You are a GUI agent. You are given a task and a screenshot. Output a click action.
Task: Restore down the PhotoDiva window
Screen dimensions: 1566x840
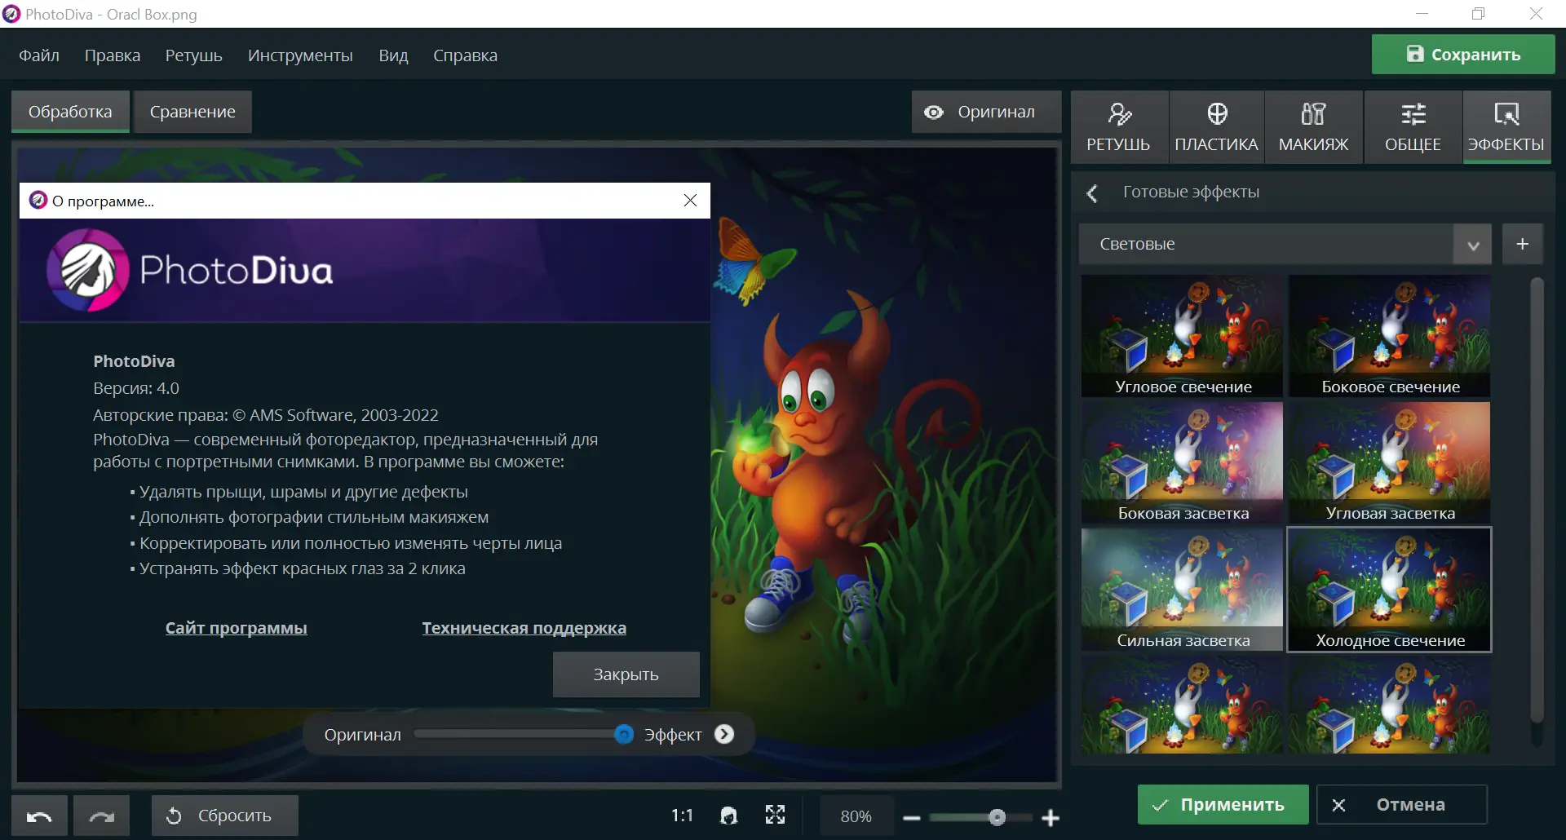[1479, 14]
